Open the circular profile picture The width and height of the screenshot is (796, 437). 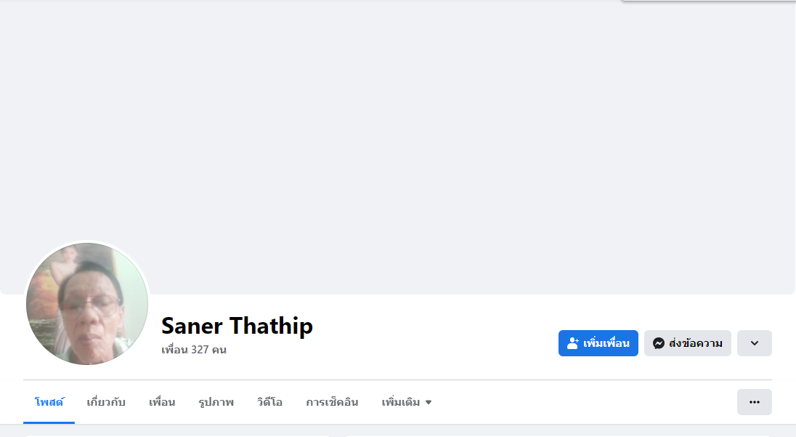point(87,303)
